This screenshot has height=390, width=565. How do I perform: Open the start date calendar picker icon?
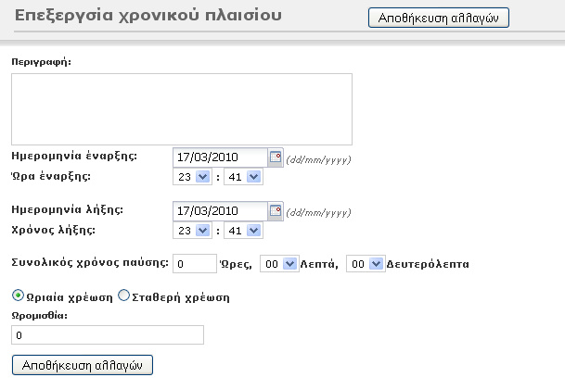(x=275, y=157)
